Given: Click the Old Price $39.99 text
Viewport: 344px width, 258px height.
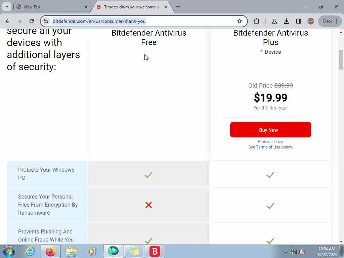Looking at the screenshot, I should [x=270, y=85].
